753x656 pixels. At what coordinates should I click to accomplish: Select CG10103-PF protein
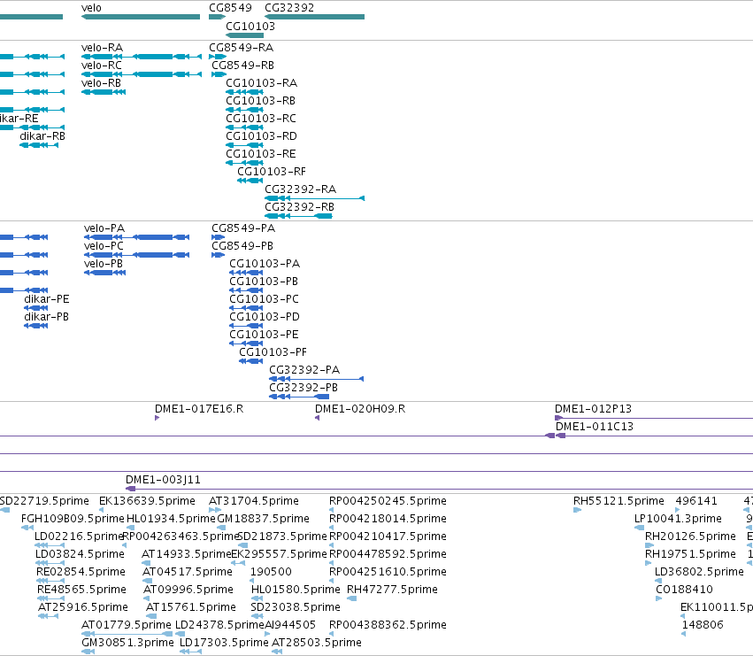tap(251, 361)
